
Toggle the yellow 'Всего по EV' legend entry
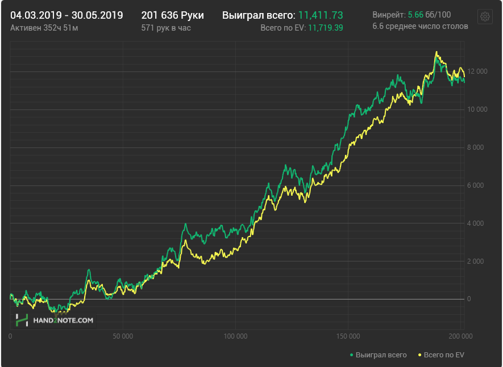tap(441, 355)
